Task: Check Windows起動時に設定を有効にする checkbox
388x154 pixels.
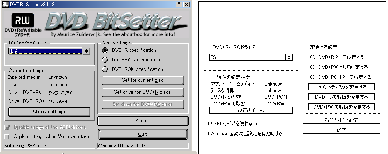Action: (206, 134)
